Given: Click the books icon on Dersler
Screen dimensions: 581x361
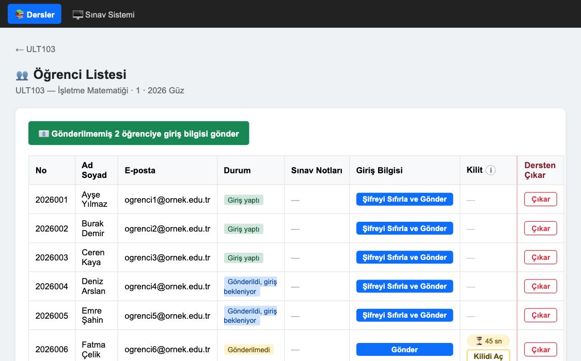Looking at the screenshot, I should pos(19,14).
